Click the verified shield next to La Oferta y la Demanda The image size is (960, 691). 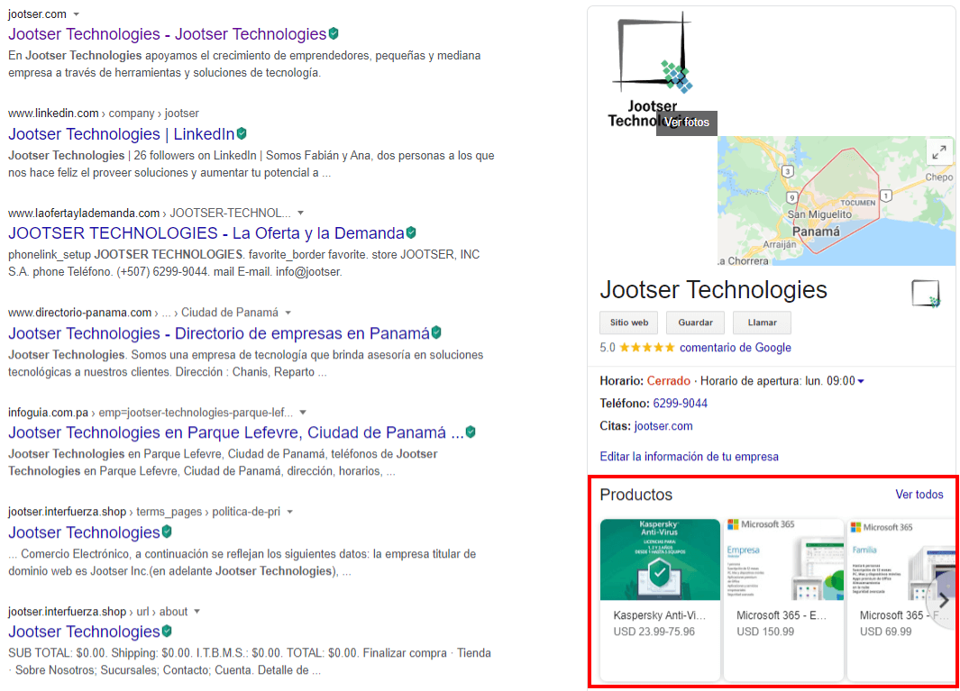point(411,232)
